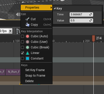Click the Linear label
This screenshot has width=104, height=94.
point(35,53)
